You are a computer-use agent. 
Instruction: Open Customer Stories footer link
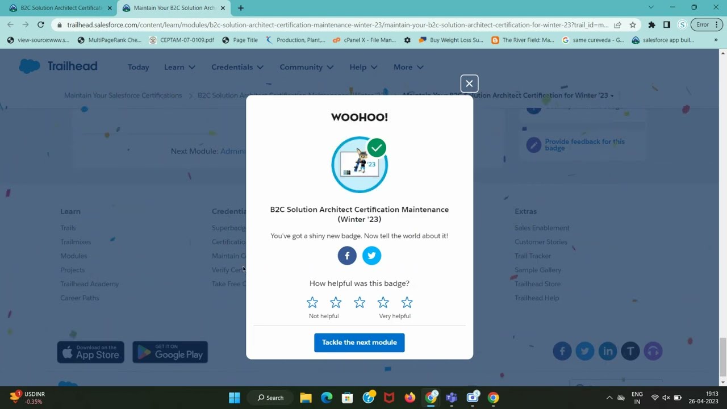(541, 242)
